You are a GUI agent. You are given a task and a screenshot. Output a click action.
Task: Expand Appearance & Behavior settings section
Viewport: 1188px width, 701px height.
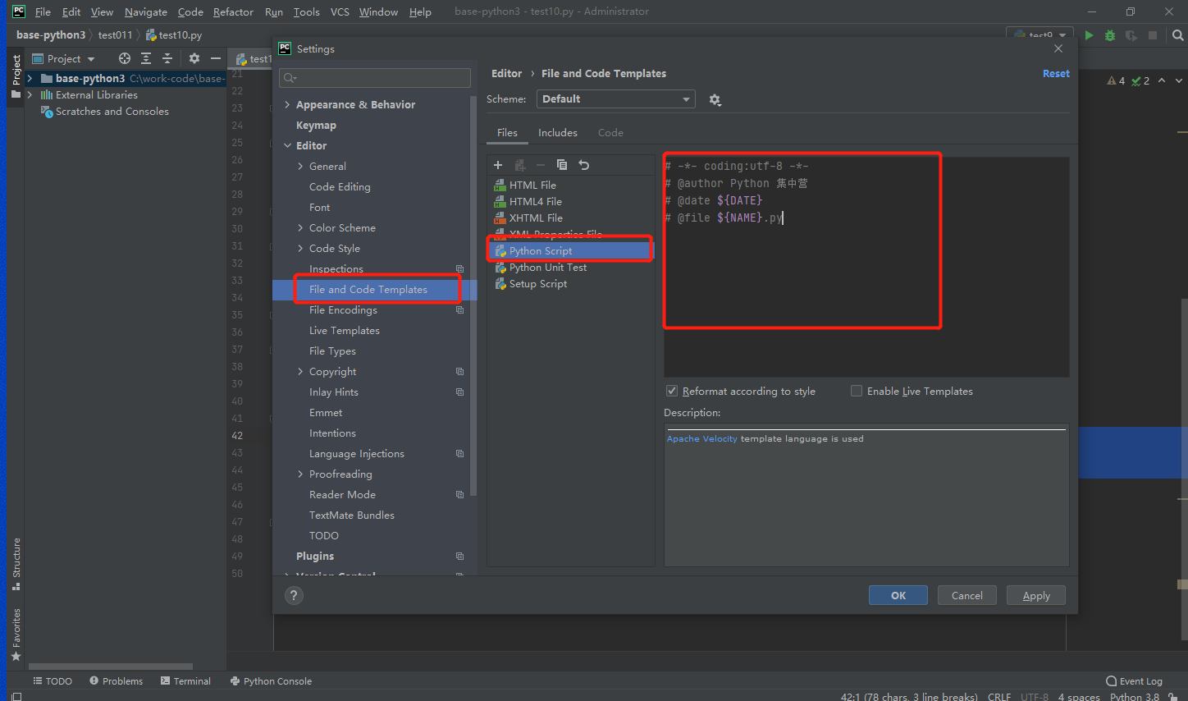click(x=287, y=105)
